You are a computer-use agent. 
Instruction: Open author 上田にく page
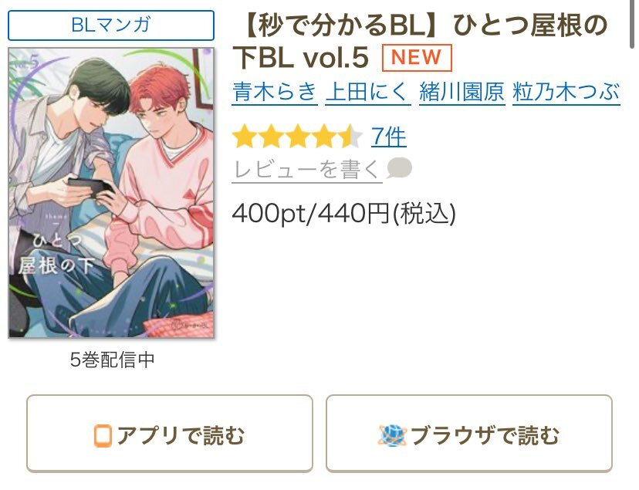click(x=368, y=92)
